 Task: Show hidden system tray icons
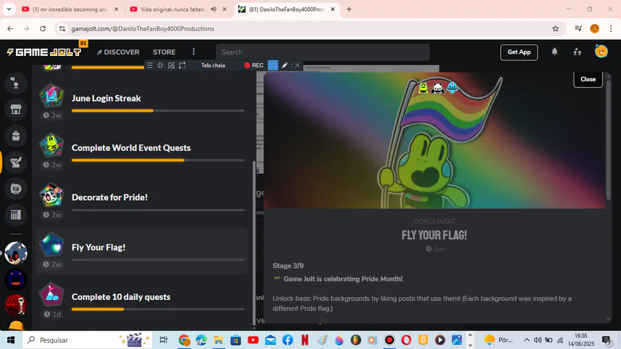(x=526, y=340)
